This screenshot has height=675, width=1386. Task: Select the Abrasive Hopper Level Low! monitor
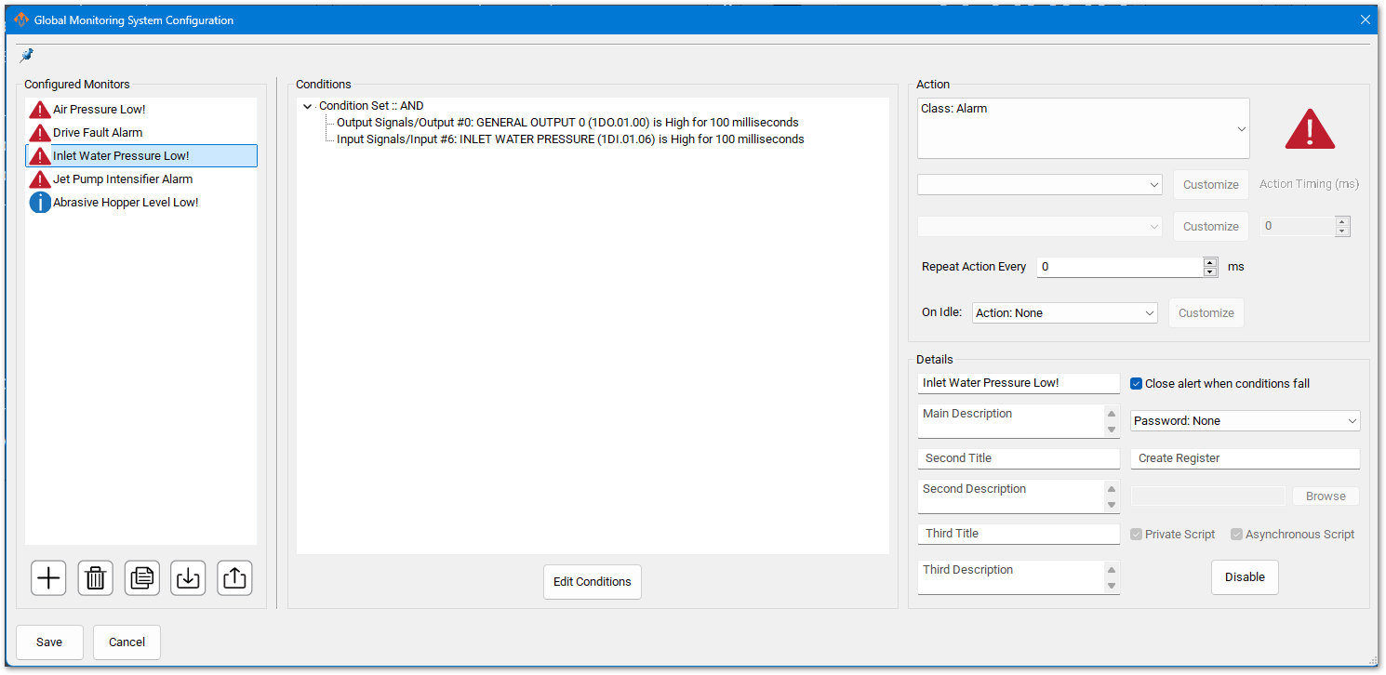pos(125,203)
